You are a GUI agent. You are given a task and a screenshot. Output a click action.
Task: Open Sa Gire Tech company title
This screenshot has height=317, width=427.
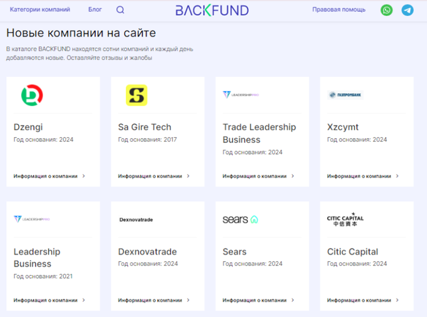(145, 127)
